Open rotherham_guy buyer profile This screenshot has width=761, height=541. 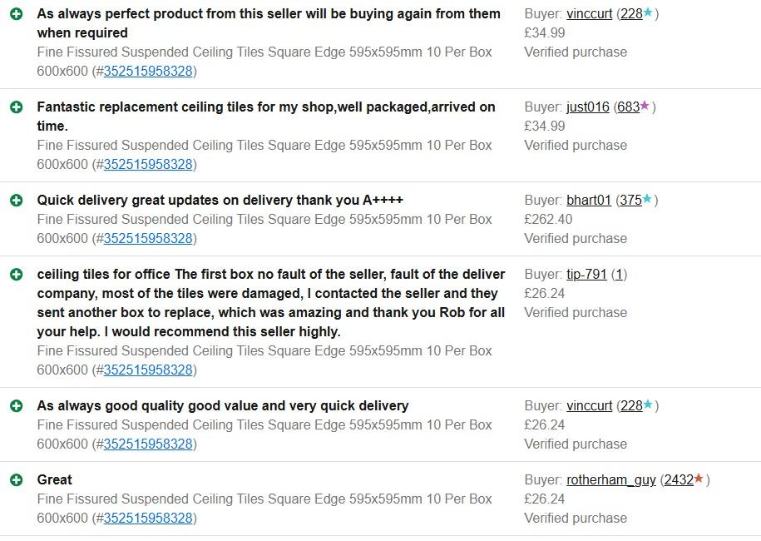tap(610, 480)
